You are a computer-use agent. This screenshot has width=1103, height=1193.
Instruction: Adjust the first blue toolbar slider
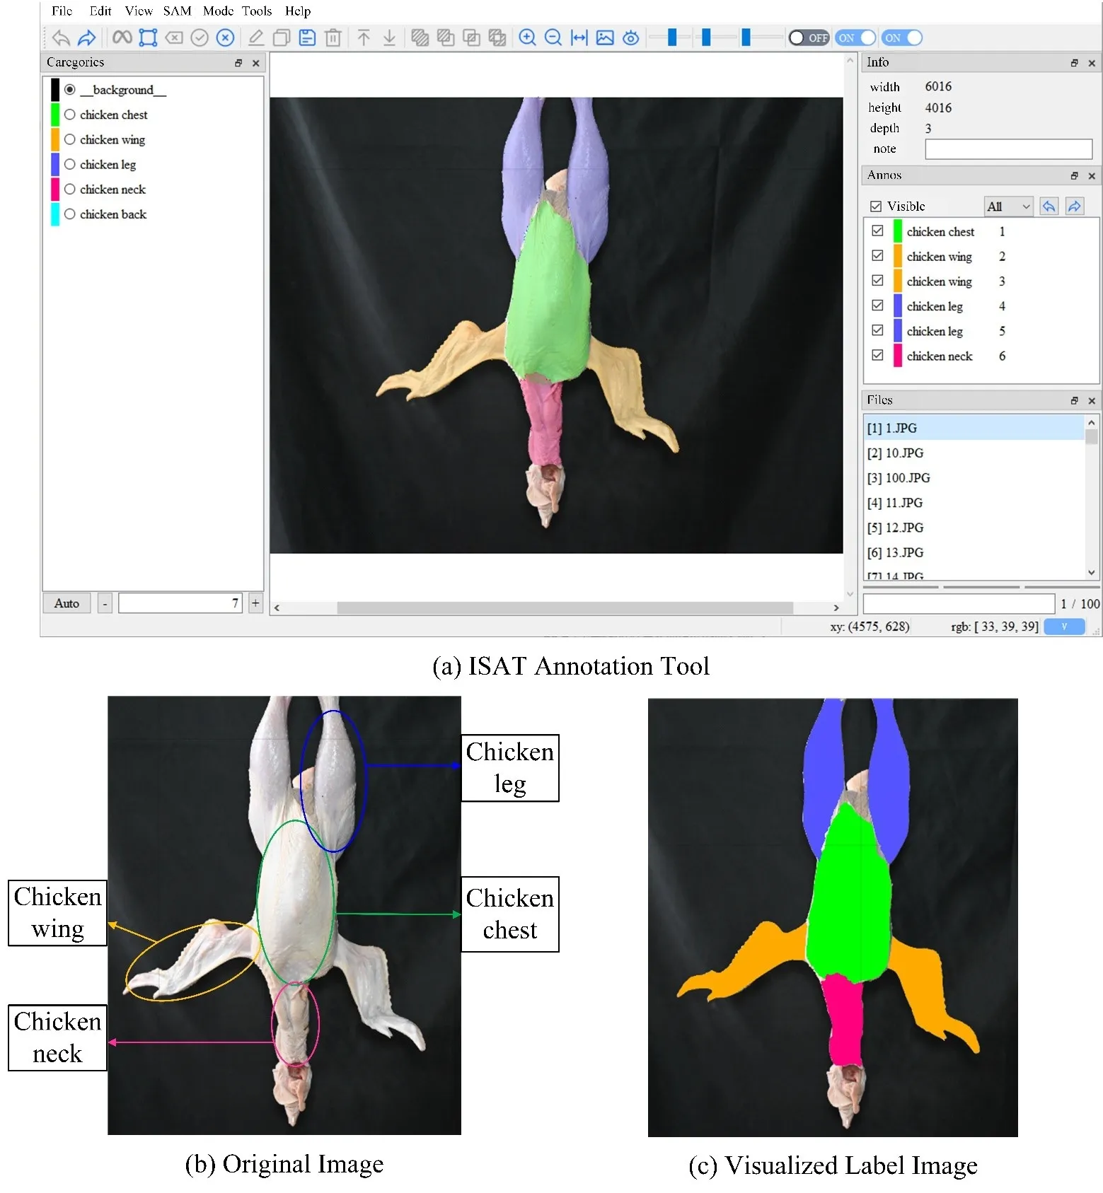[671, 37]
